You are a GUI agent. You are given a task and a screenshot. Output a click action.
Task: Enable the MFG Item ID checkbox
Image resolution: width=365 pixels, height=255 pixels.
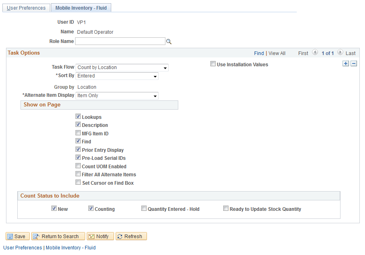click(78, 133)
